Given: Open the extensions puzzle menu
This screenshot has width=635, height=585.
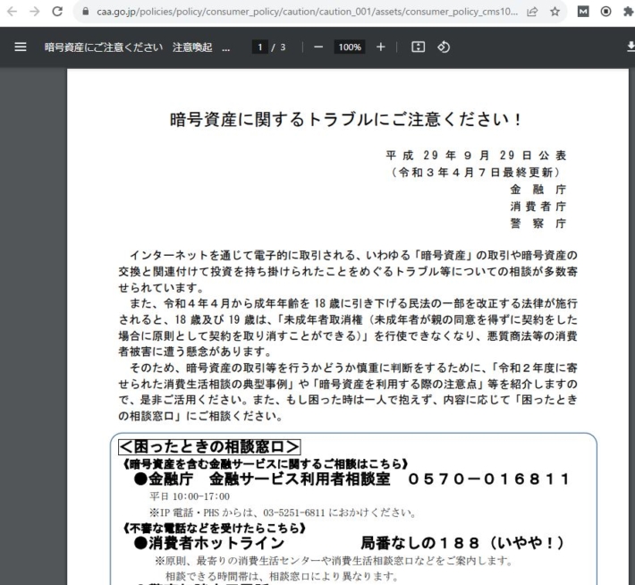Looking at the screenshot, I should [629, 12].
